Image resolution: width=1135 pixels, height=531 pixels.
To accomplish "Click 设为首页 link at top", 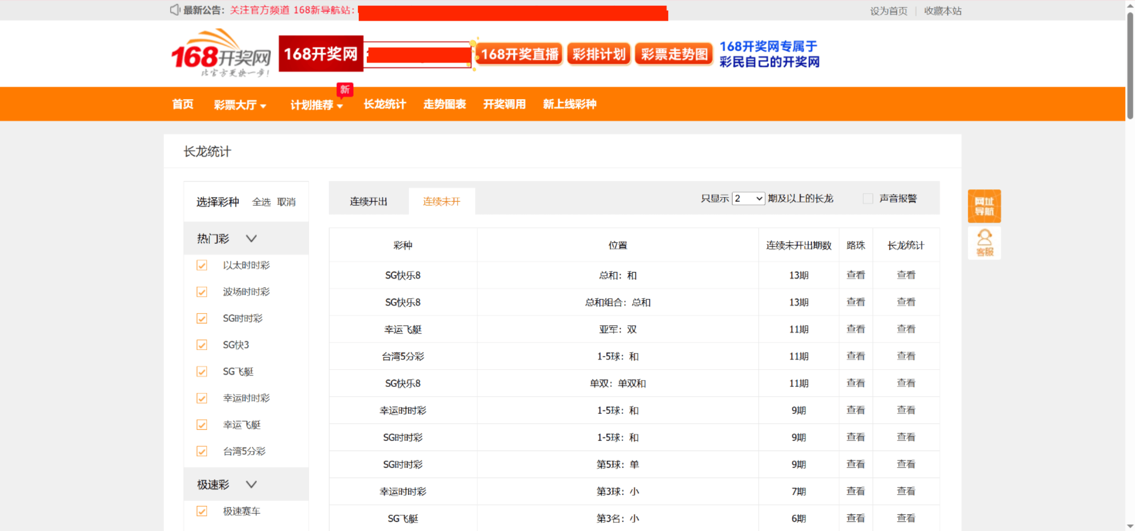I will click(888, 11).
